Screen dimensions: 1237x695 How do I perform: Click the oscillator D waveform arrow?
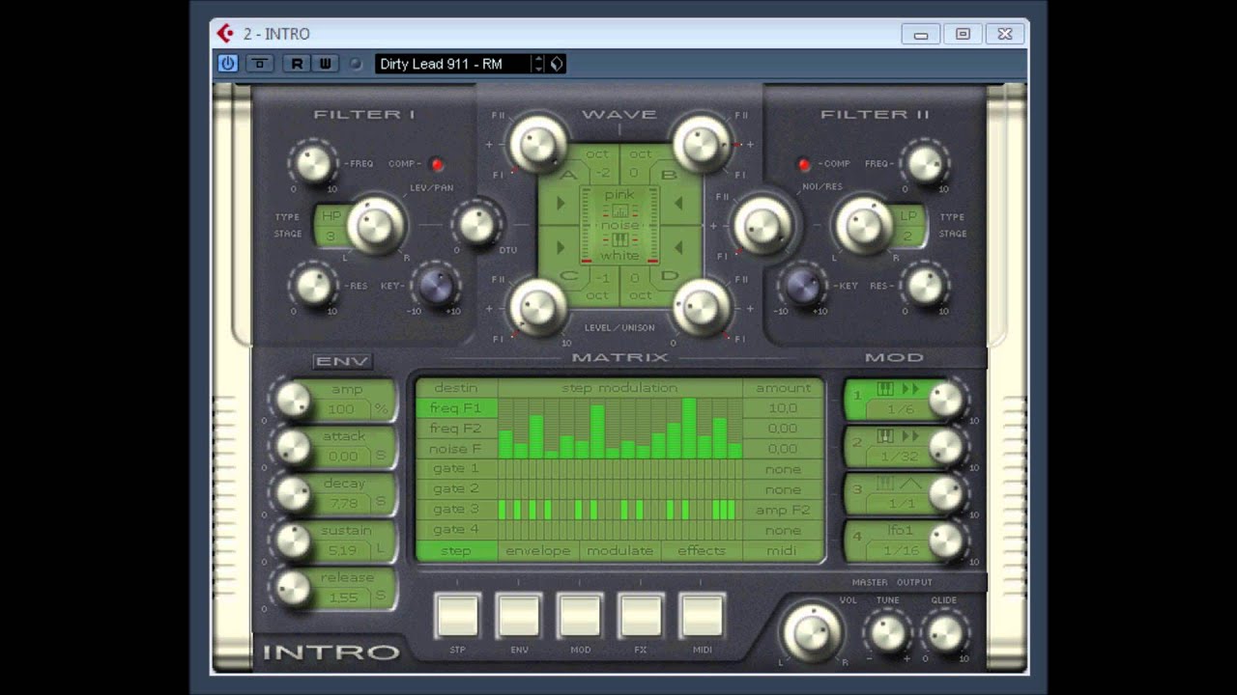pyautogui.click(x=678, y=247)
